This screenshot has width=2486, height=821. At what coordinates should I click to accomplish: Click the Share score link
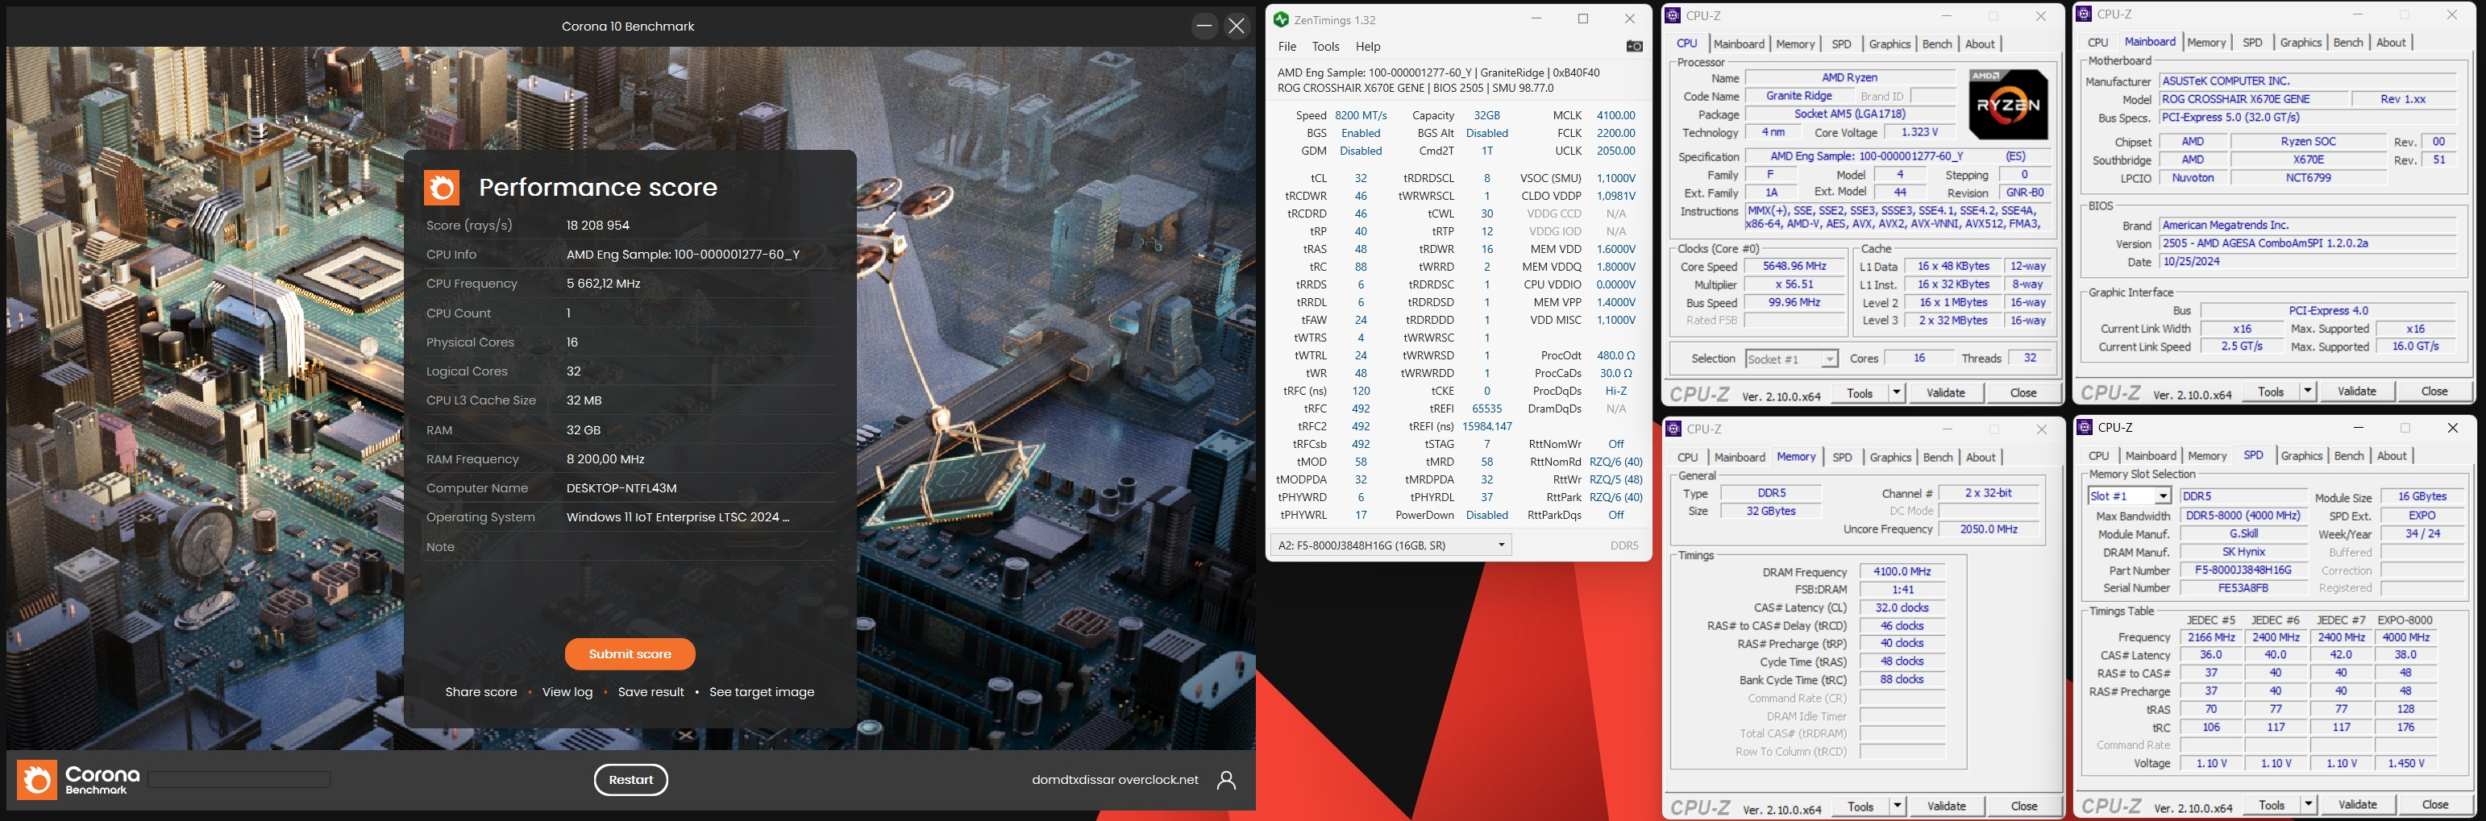point(480,692)
